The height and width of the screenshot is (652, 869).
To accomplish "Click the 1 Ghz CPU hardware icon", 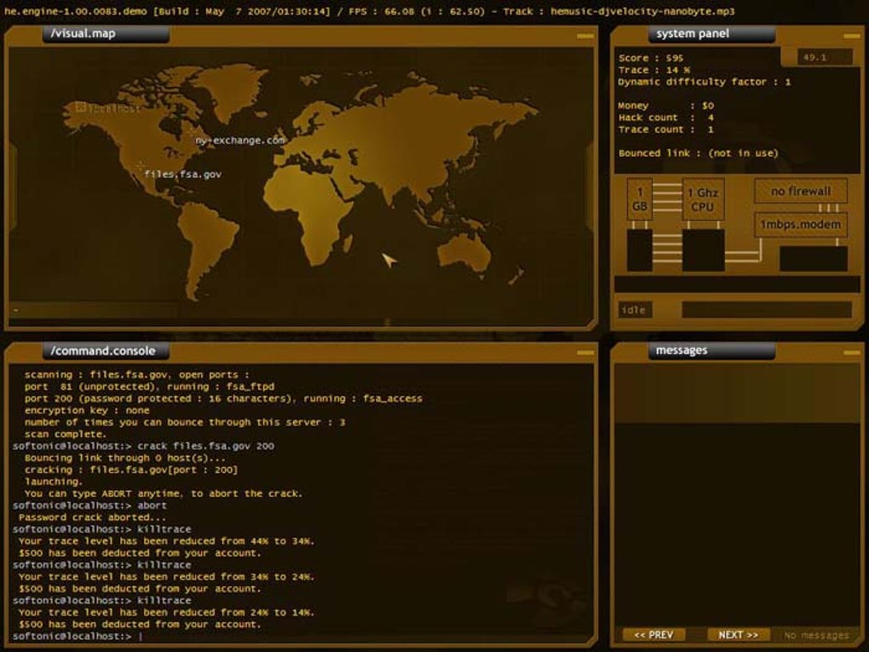I will (x=703, y=199).
